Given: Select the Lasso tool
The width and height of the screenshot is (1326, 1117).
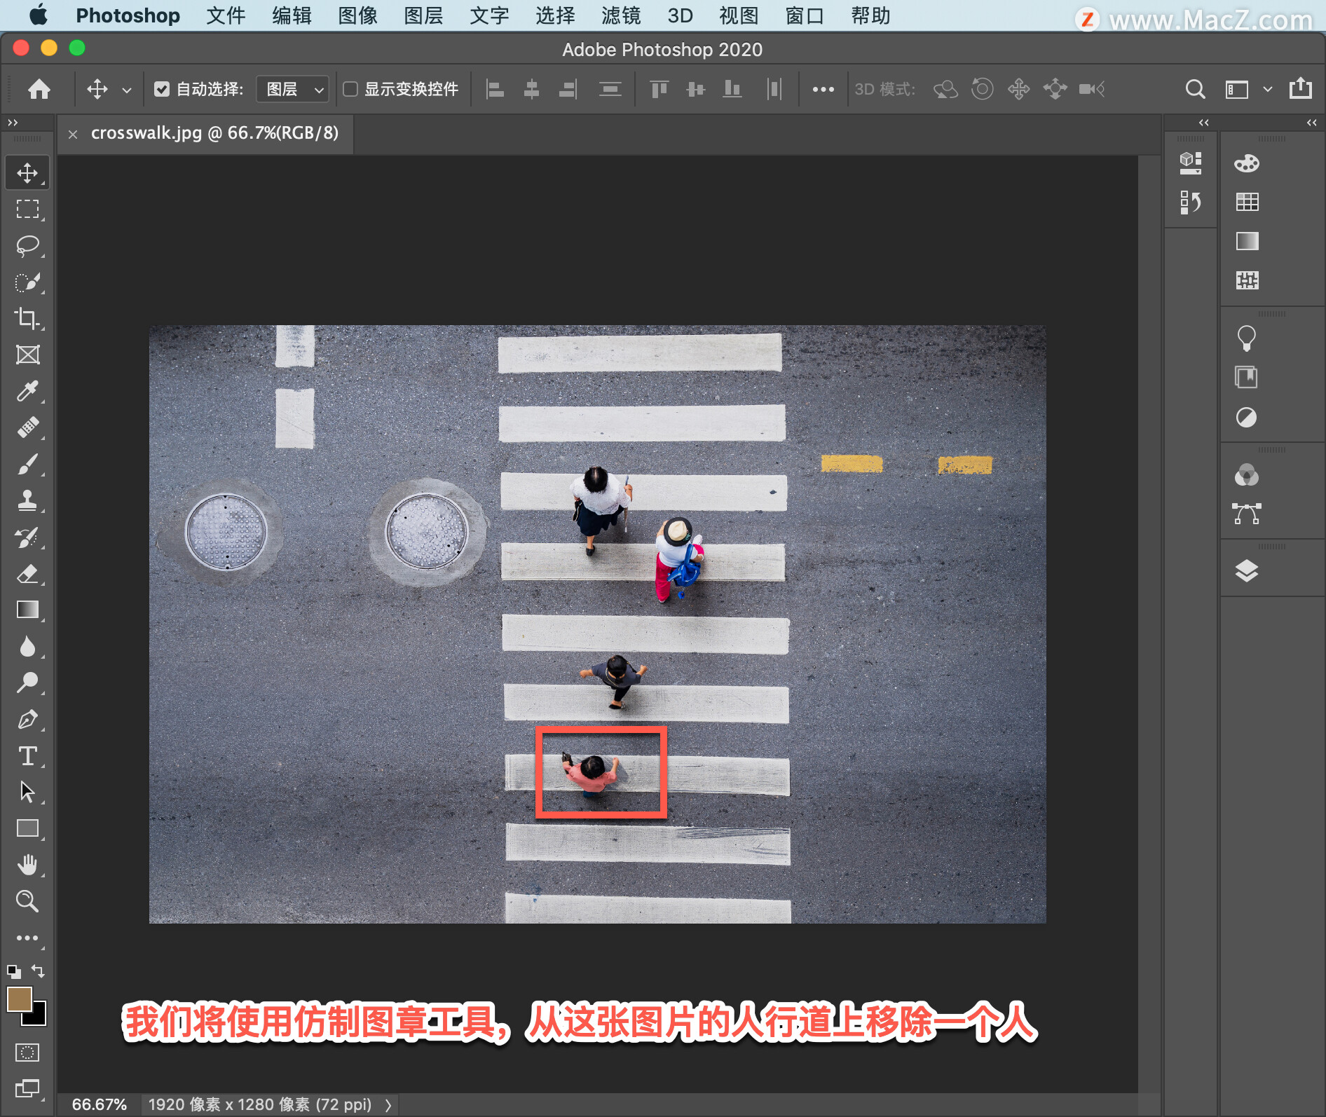Looking at the screenshot, I should point(27,245).
